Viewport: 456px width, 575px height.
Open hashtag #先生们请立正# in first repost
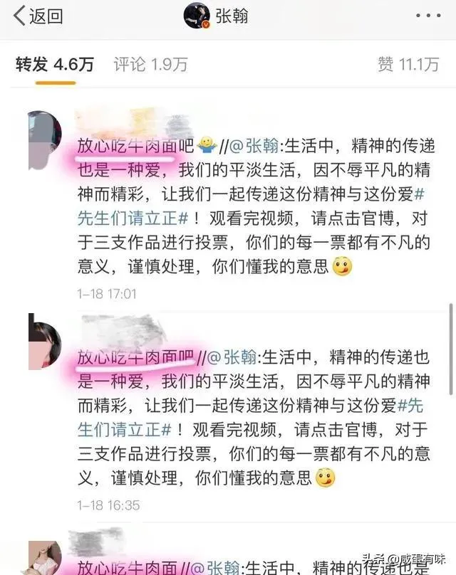[251, 206]
